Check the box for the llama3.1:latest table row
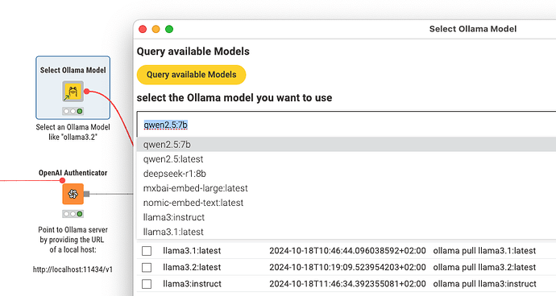The height and width of the screenshot is (296, 556). click(147, 251)
